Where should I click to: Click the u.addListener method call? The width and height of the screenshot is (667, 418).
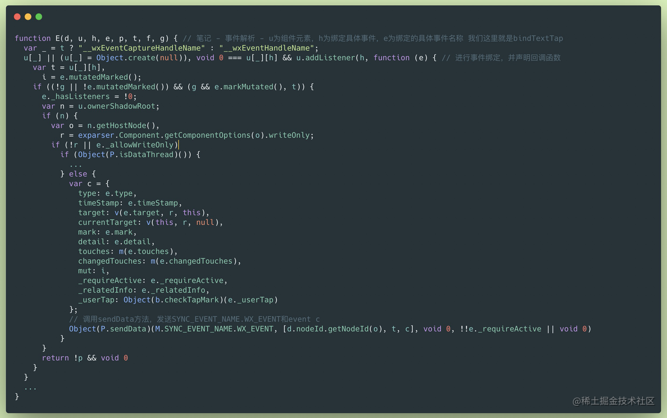(325, 58)
